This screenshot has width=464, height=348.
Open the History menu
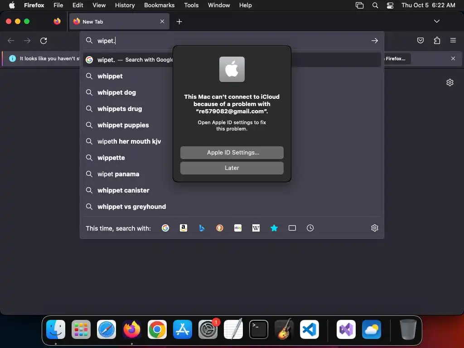pos(125,5)
